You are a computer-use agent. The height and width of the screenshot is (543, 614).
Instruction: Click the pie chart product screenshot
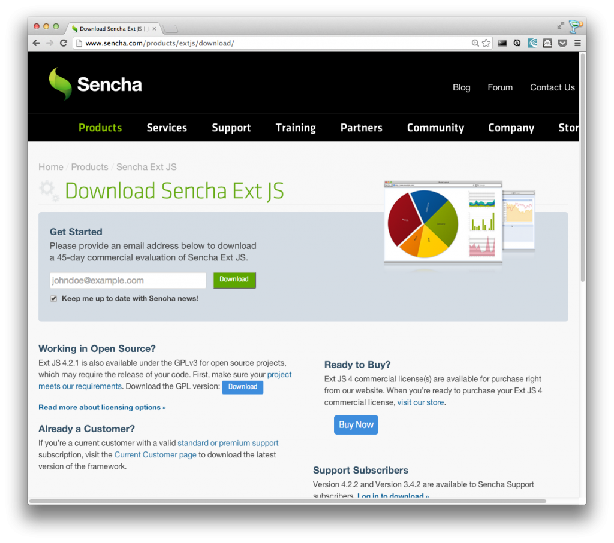point(443,223)
